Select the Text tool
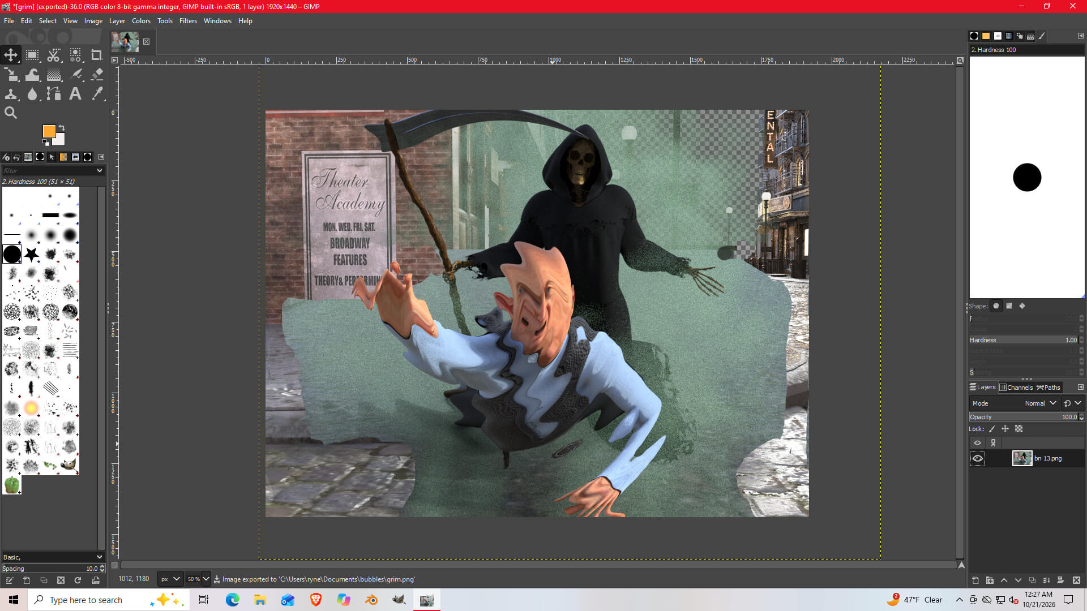 click(x=75, y=94)
